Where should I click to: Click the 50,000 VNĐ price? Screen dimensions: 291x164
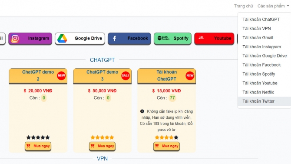[102, 91]
